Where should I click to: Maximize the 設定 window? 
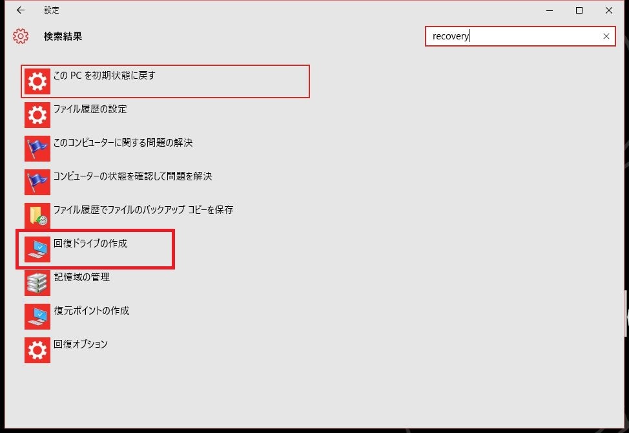(x=579, y=10)
